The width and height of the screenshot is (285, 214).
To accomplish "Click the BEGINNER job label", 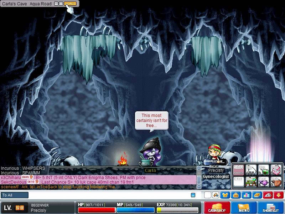I will (x=40, y=205).
